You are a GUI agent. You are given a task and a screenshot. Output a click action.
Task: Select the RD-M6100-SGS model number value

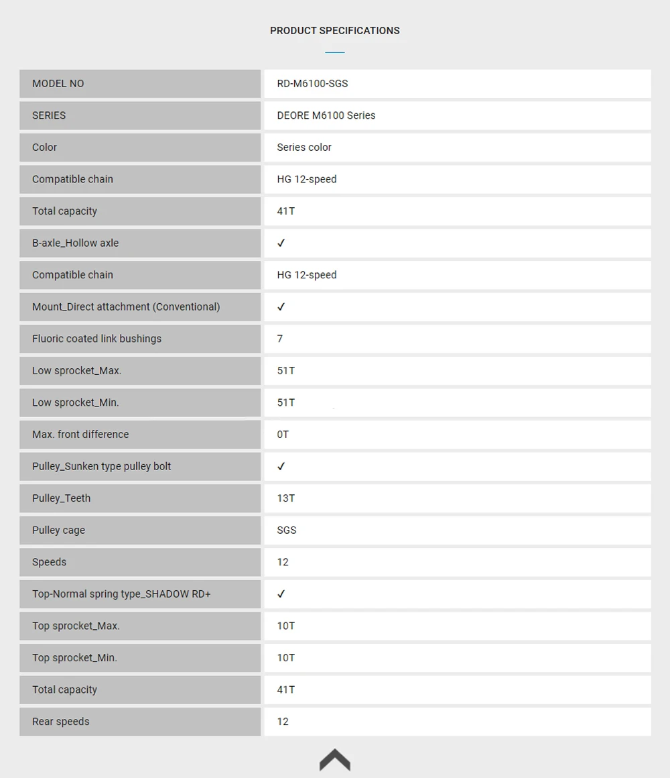(312, 83)
